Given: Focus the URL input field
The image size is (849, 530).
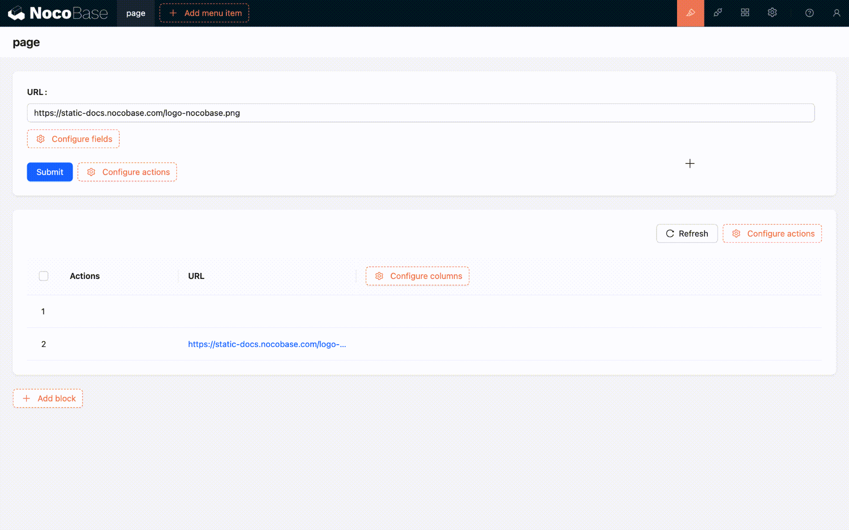Looking at the screenshot, I should pos(421,113).
